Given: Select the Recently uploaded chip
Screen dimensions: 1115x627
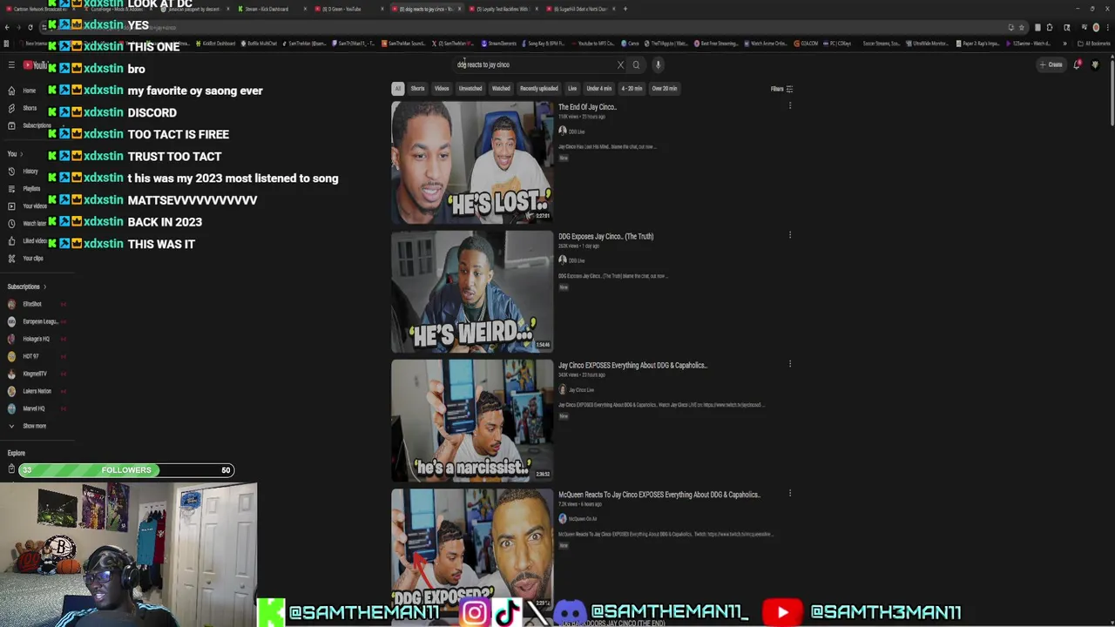Looking at the screenshot, I should pyautogui.click(x=538, y=88).
